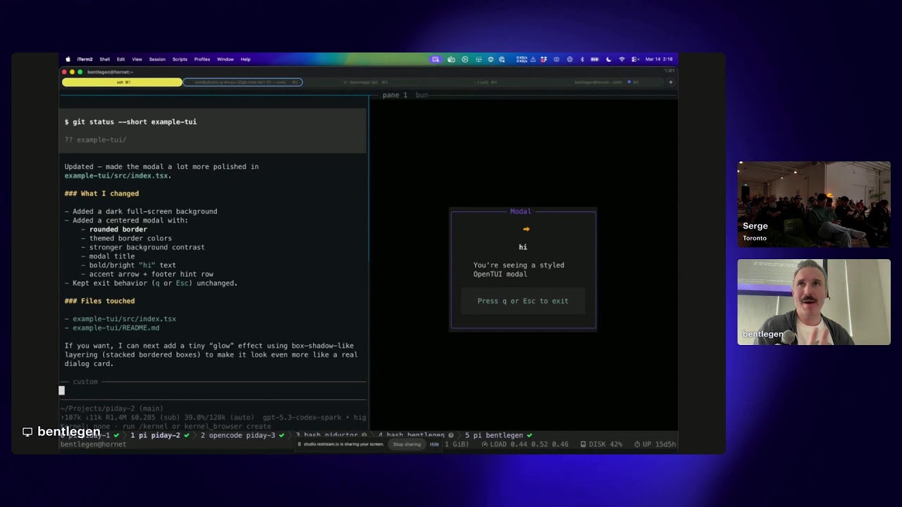
Task: Switch to the fifth iTerm2 tab ⌘5
Action: [x=607, y=82]
